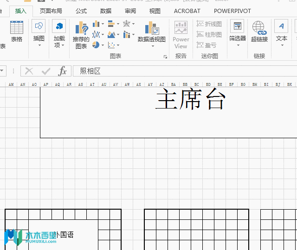Viewport: 297px width, 250px height.
Task: Click the formula bar showing 照相区
Action: (186, 71)
